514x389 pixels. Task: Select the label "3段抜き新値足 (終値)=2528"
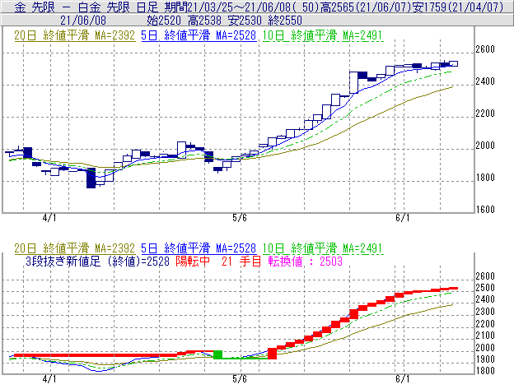click(97, 262)
